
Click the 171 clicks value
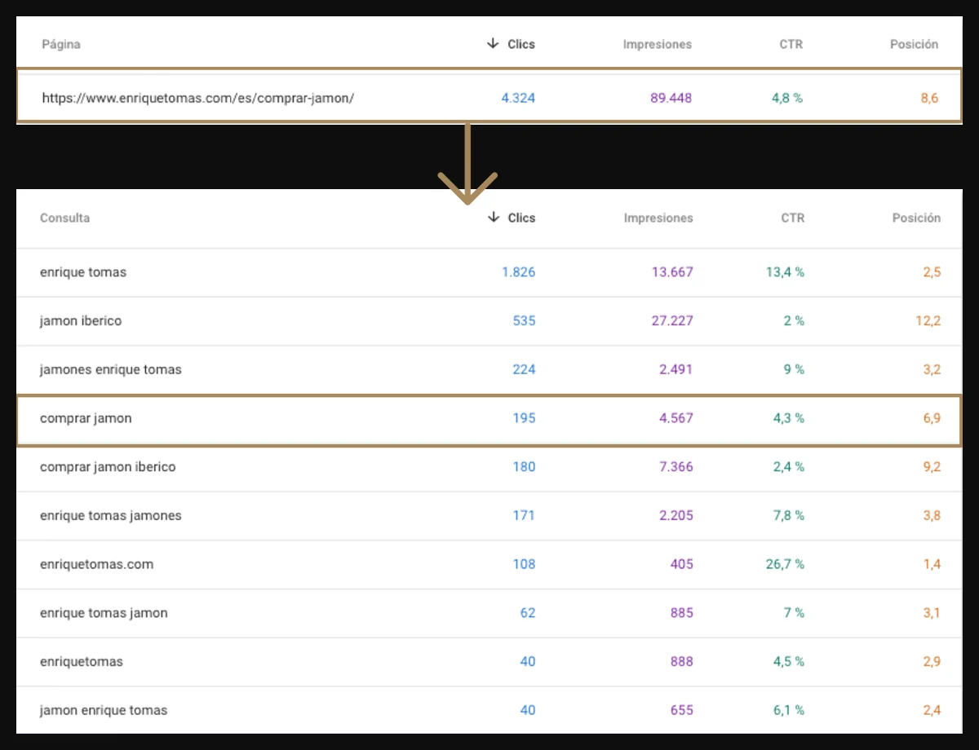pos(525,515)
